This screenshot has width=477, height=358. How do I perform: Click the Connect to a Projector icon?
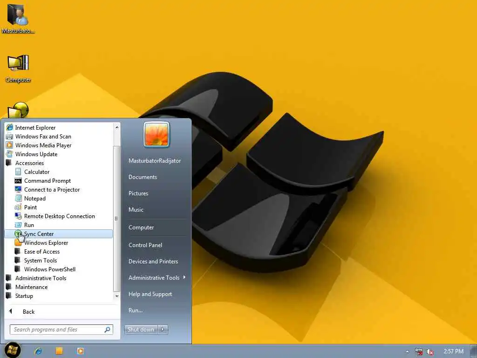pyautogui.click(x=18, y=189)
